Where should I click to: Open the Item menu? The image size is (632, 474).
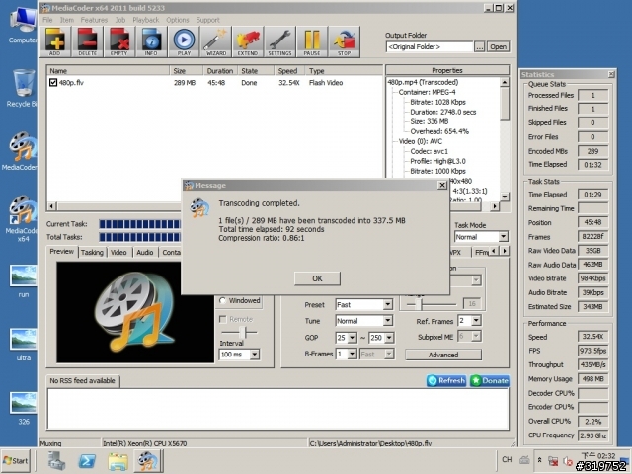[67, 20]
